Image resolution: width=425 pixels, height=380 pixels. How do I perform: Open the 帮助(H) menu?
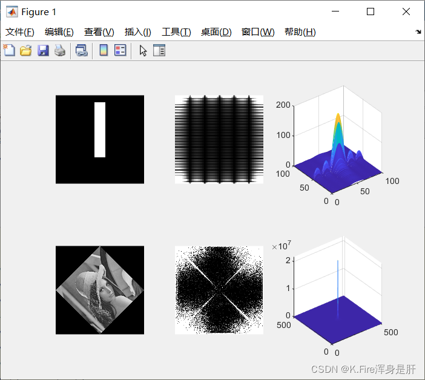(x=300, y=32)
